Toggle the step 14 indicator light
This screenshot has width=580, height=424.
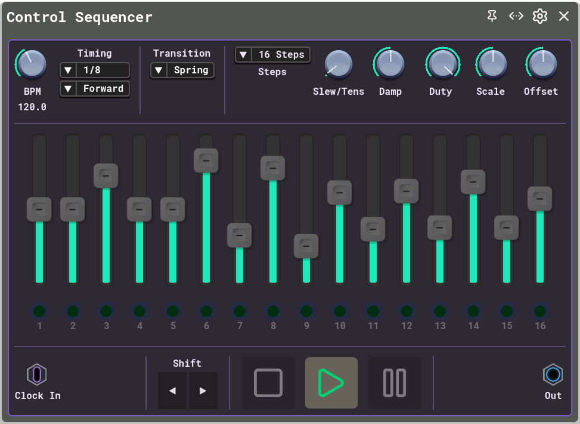pyautogui.click(x=473, y=311)
